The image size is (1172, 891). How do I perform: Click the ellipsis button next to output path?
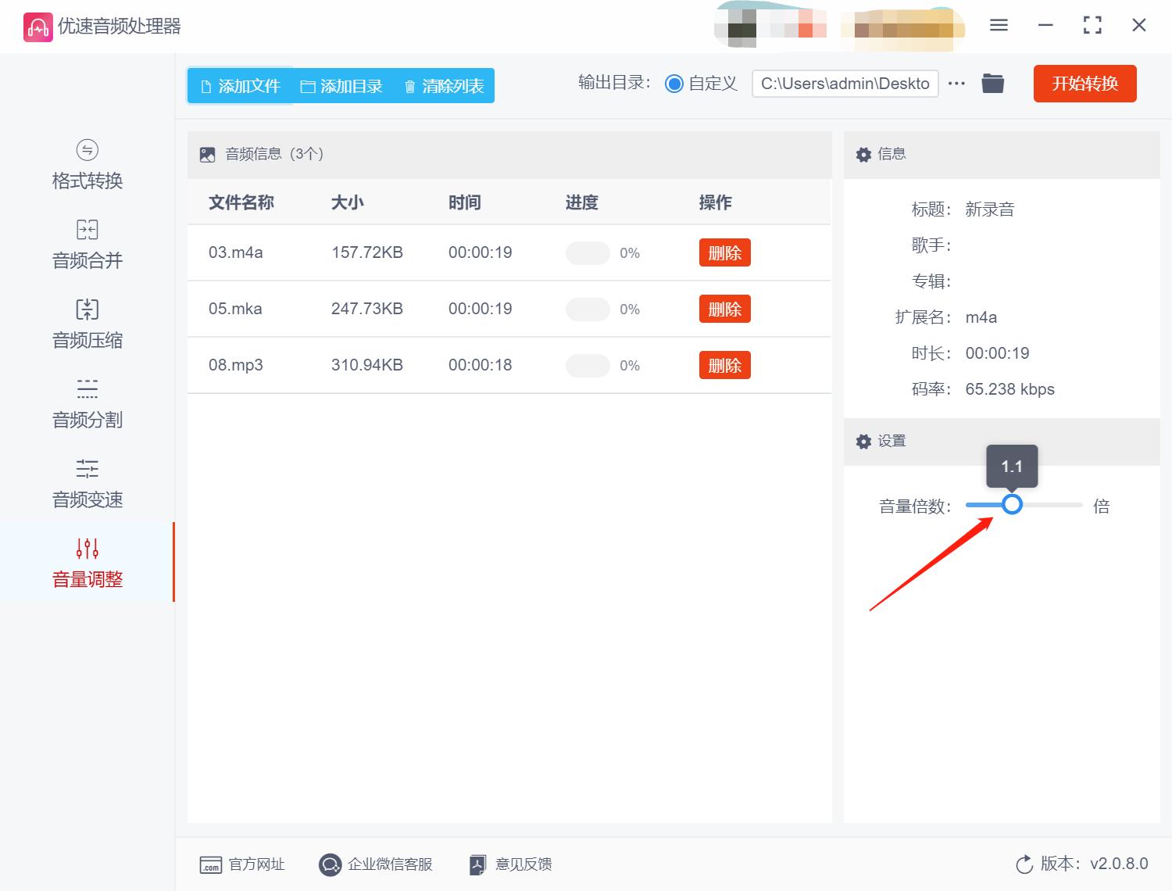956,84
